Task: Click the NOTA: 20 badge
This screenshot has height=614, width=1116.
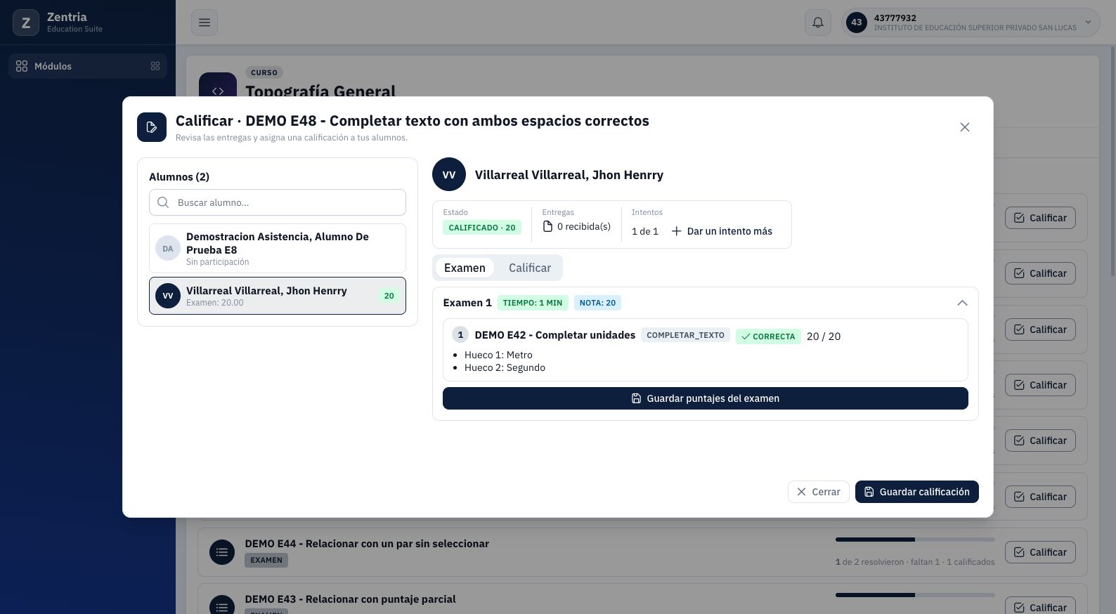Action: pyautogui.click(x=597, y=303)
